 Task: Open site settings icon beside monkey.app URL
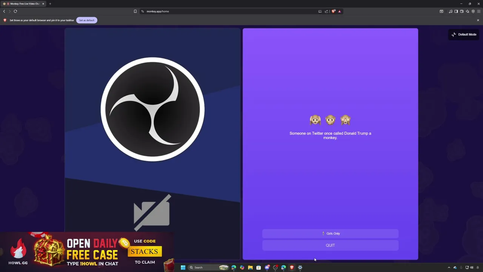pyautogui.click(x=142, y=11)
